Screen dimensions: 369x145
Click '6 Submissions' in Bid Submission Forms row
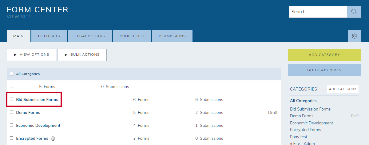click(x=209, y=99)
